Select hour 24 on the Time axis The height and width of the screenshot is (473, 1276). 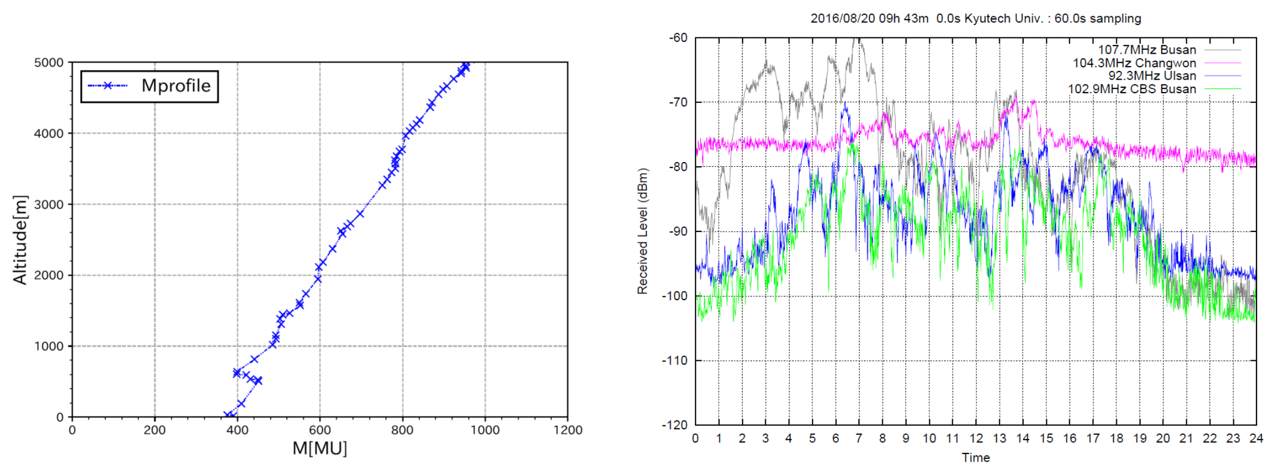click(x=1256, y=438)
